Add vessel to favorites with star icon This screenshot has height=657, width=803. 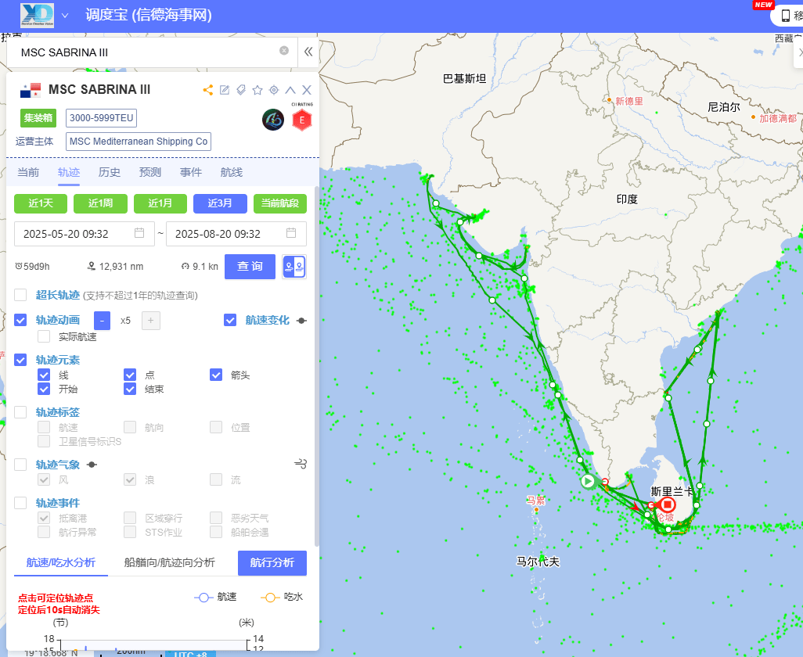257,90
